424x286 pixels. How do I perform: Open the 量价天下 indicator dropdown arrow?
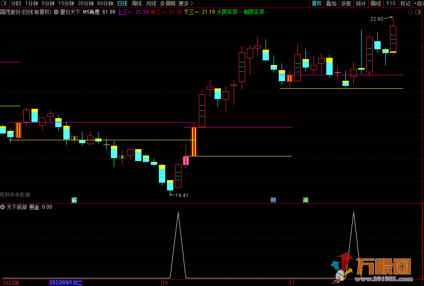pos(56,12)
